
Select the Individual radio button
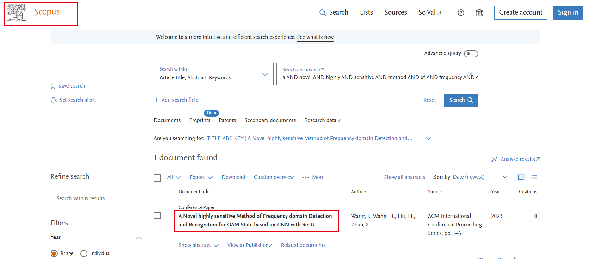(x=84, y=254)
